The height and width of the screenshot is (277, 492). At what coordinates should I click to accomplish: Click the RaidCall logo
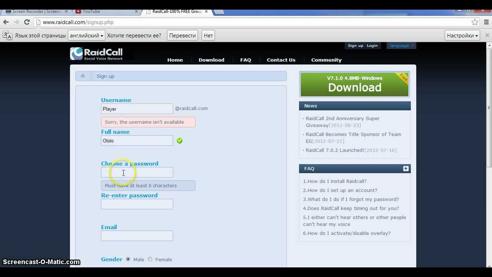click(x=96, y=53)
